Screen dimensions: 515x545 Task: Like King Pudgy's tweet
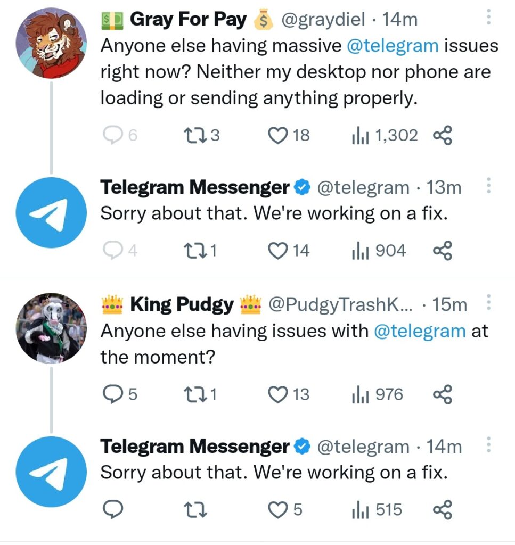tap(277, 394)
